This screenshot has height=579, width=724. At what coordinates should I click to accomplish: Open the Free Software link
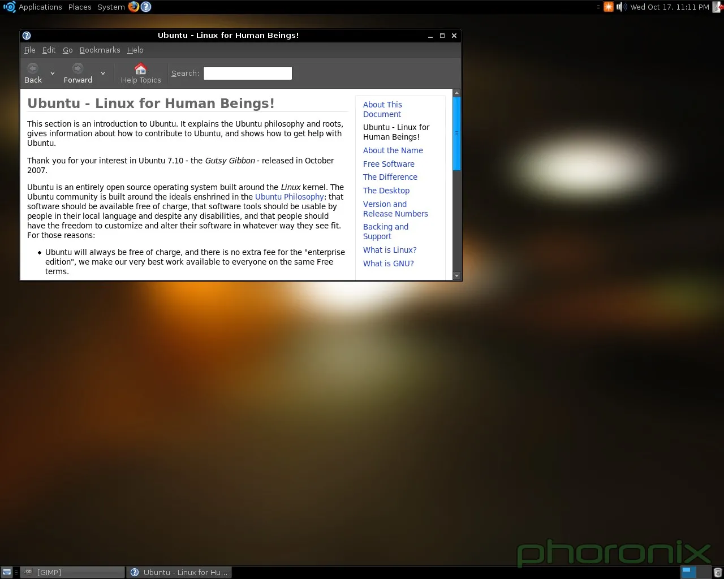coord(389,164)
